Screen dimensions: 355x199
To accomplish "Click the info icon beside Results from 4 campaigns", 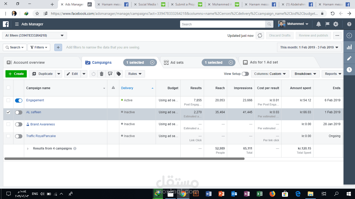I will (x=75, y=148).
